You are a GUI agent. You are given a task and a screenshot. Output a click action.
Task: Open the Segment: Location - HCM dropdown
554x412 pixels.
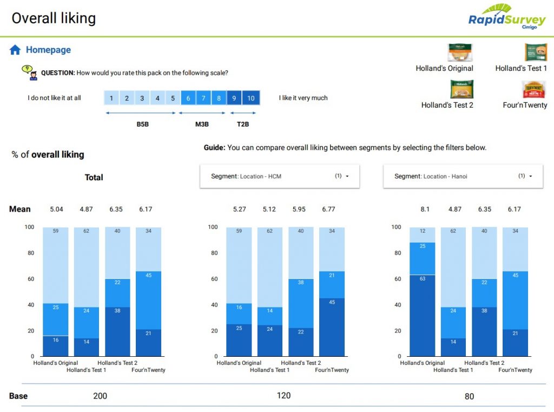[x=280, y=176]
